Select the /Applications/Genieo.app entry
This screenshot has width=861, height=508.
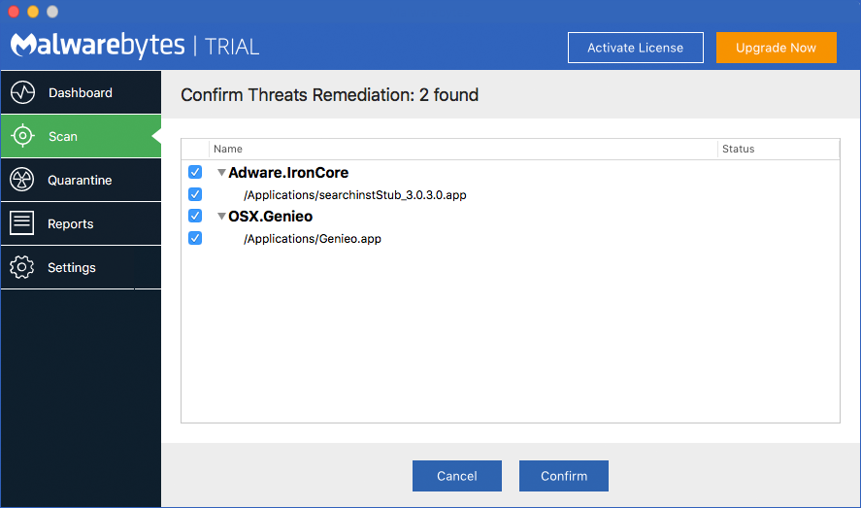(313, 239)
